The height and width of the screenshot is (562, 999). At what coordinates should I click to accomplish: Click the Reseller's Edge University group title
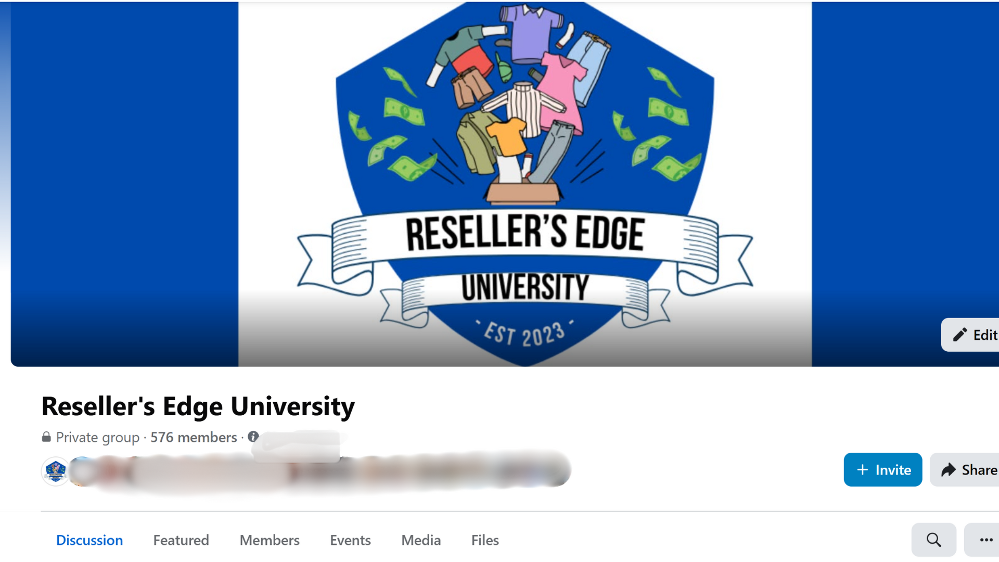click(x=198, y=406)
